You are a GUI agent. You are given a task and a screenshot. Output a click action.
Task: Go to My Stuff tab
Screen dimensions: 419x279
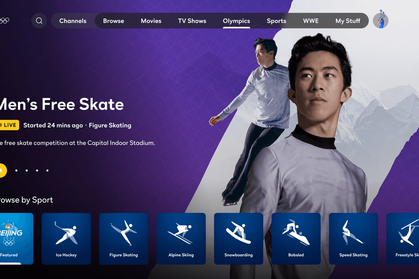(x=348, y=21)
